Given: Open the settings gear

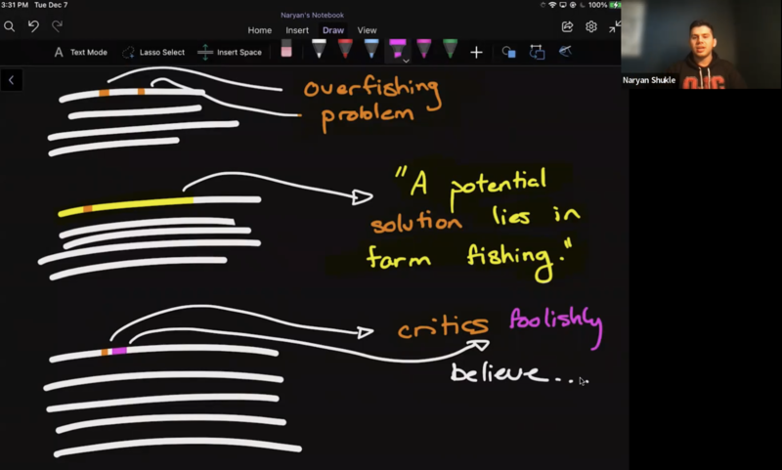Looking at the screenshot, I should 591,27.
